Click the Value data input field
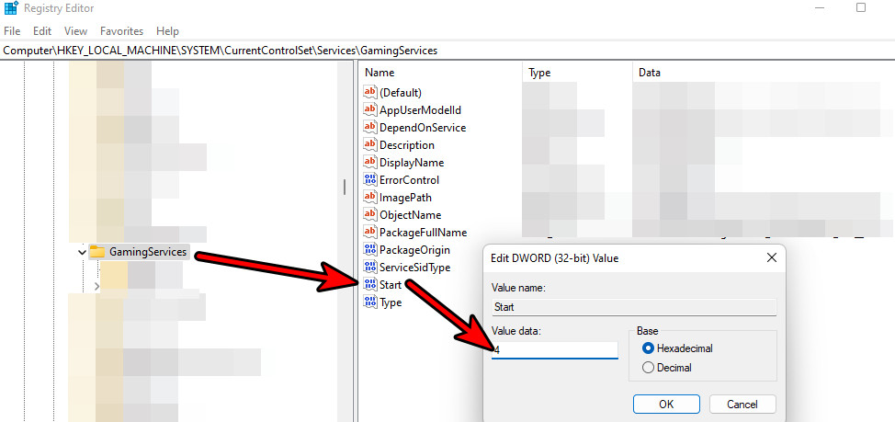 [x=555, y=350]
